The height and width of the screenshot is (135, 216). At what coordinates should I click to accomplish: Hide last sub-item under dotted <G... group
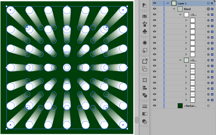[x=155, y=100]
